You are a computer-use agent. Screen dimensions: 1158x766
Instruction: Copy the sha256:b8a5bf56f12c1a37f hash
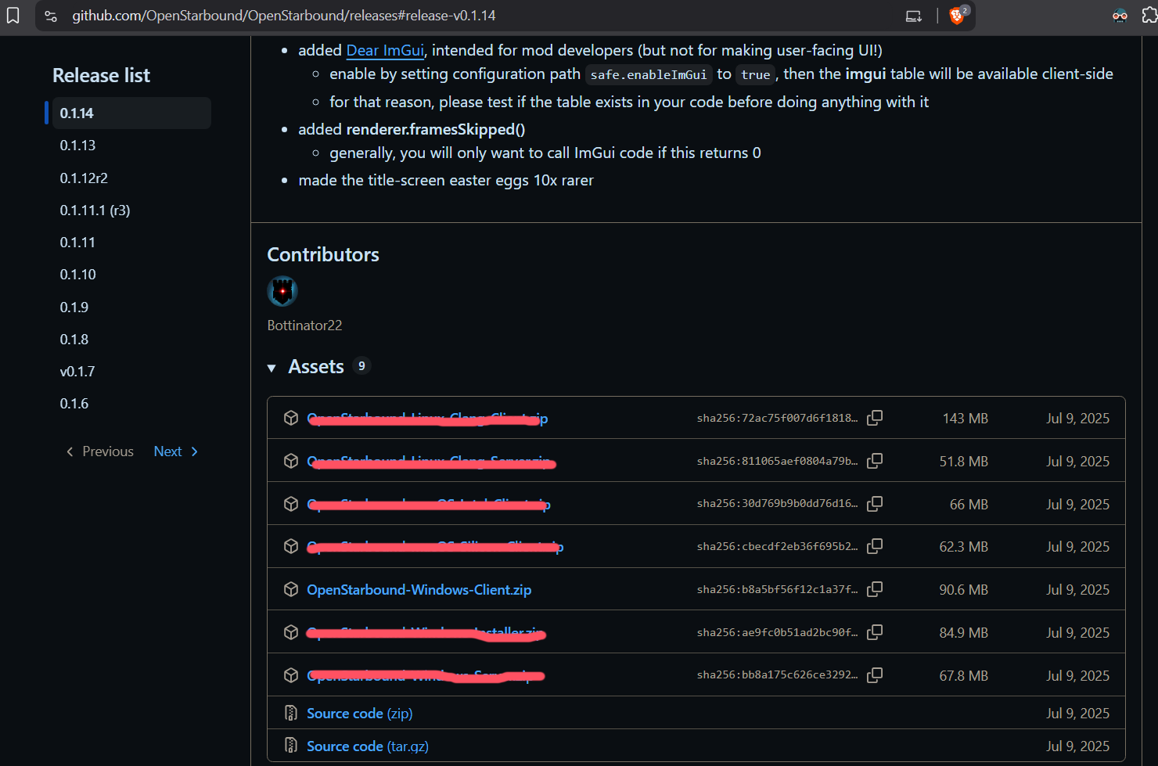tap(875, 589)
